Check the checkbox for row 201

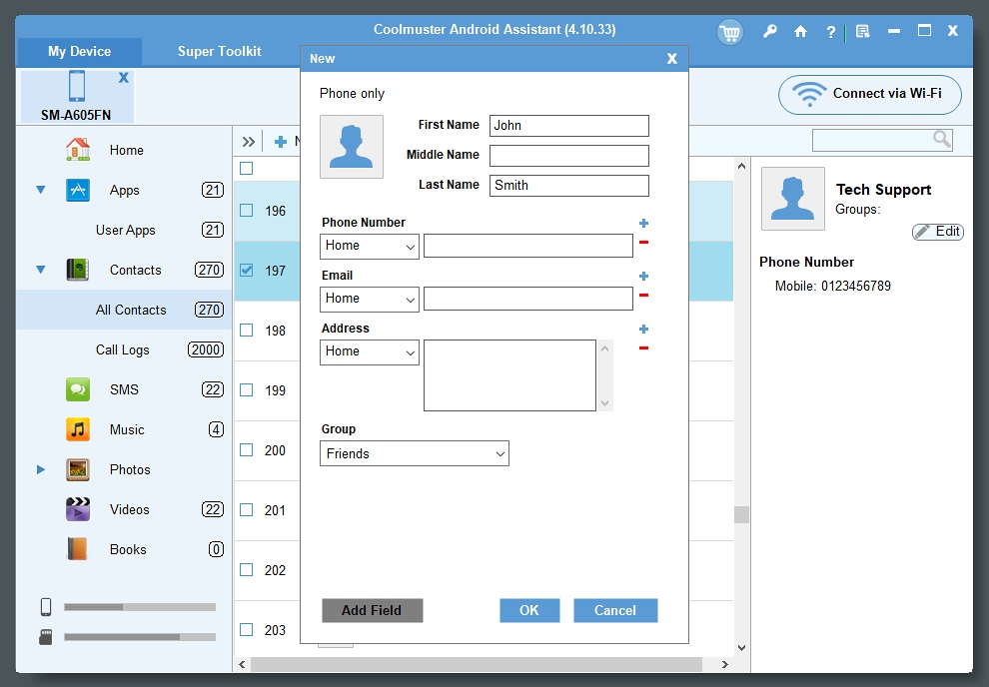click(247, 510)
